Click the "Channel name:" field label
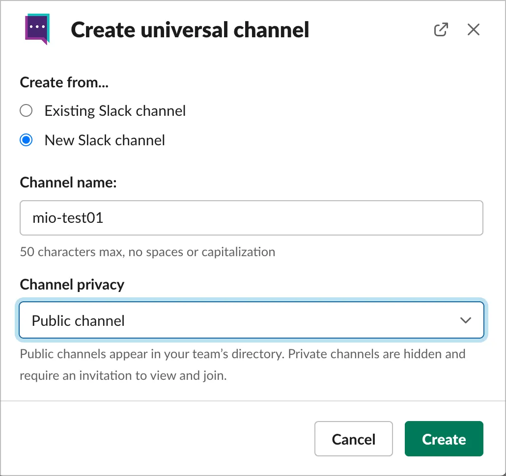The width and height of the screenshot is (506, 476). [68, 183]
